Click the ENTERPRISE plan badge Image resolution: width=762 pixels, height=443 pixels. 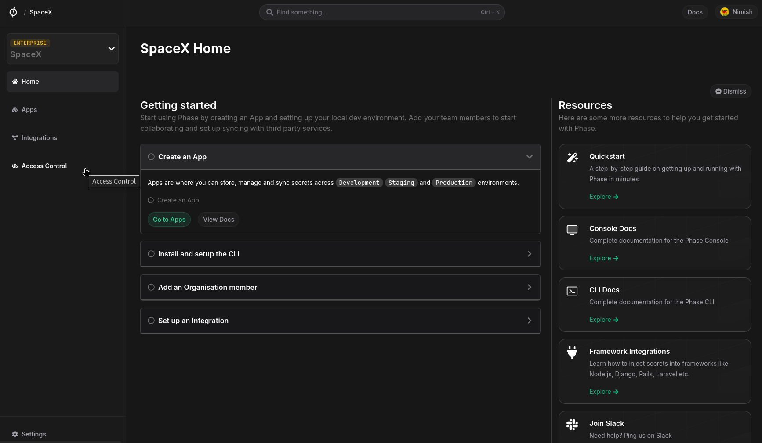(x=30, y=43)
